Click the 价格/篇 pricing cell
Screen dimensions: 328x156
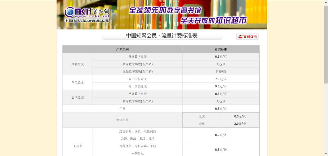coord(221,72)
